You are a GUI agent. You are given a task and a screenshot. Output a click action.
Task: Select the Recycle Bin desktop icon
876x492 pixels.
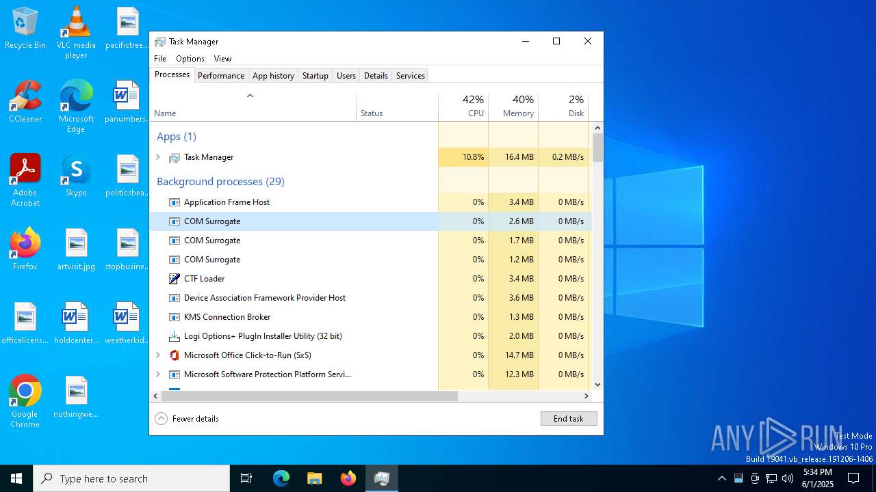click(x=25, y=28)
